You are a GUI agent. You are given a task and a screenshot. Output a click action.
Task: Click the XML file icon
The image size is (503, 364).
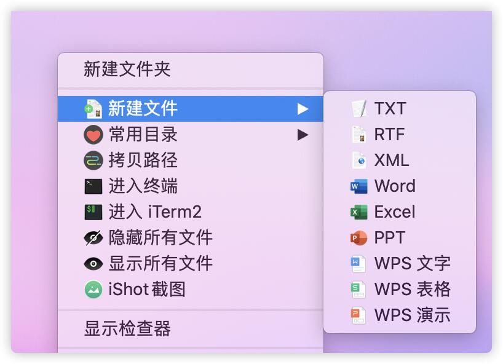tap(359, 160)
